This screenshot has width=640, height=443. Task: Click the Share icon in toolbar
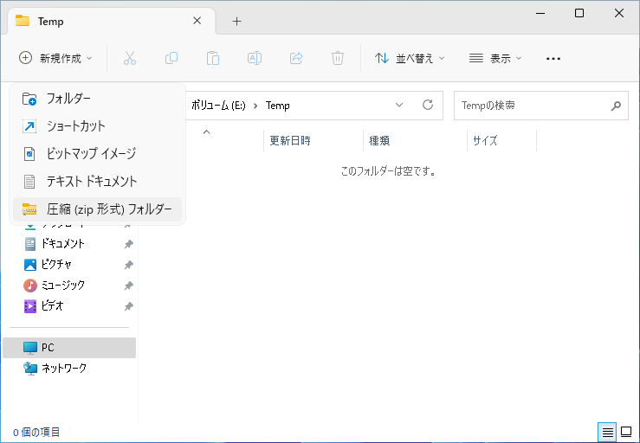pyautogui.click(x=296, y=58)
